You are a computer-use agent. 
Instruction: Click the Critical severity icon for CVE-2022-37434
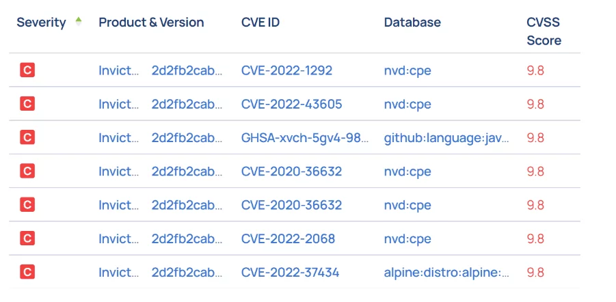(x=27, y=272)
